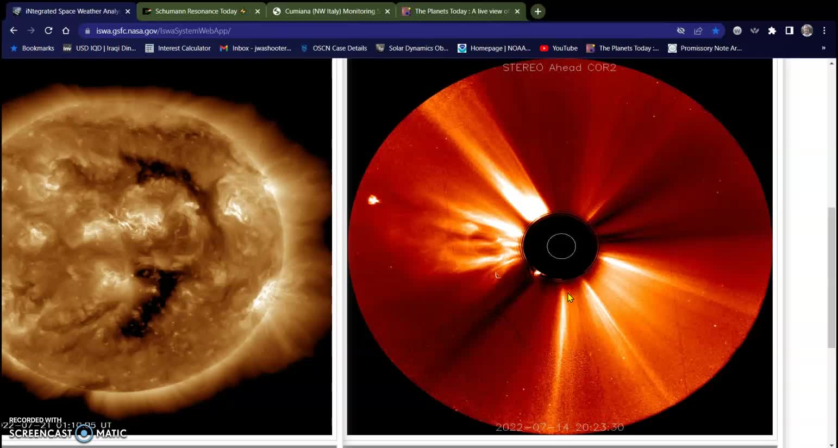Share this page using the share icon
This screenshot has width=838, height=448.
(698, 31)
